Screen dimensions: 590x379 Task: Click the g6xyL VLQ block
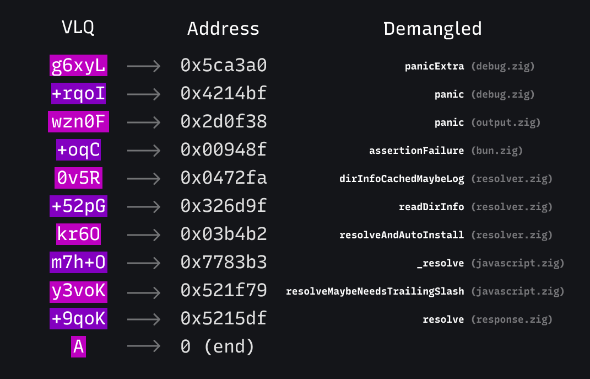pos(78,65)
